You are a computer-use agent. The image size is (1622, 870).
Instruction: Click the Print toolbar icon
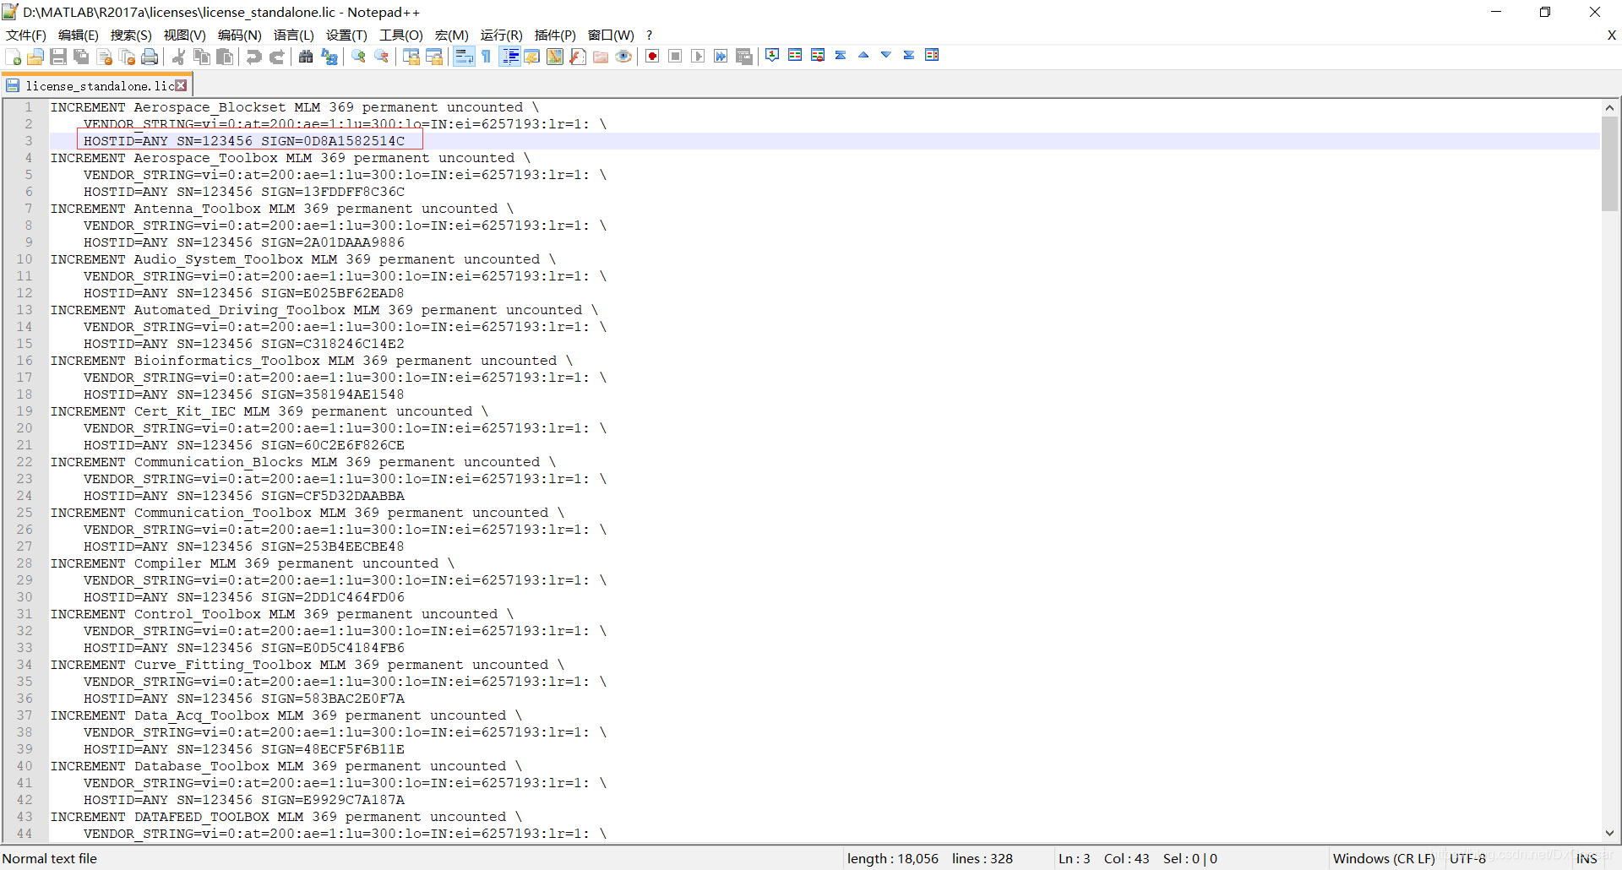(150, 57)
